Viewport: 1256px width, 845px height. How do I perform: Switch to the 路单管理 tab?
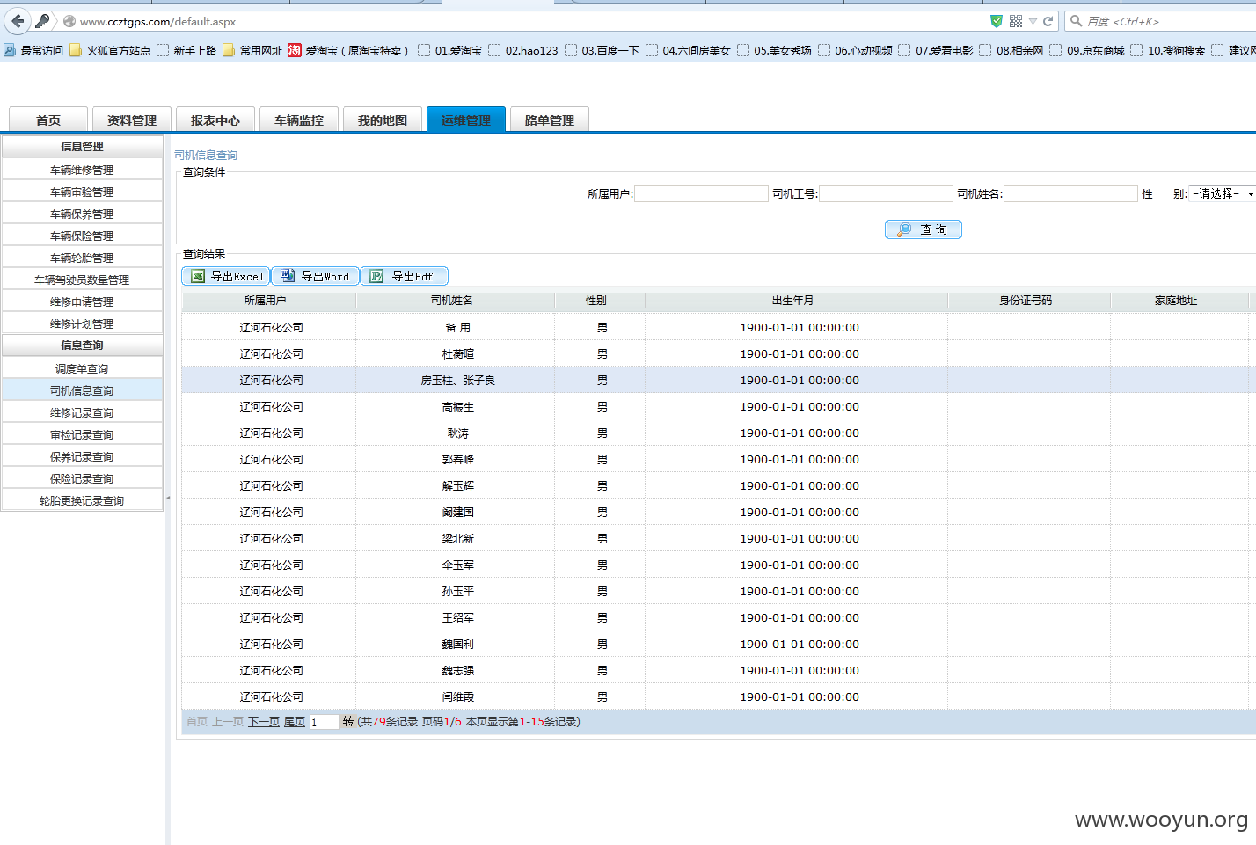coord(550,120)
